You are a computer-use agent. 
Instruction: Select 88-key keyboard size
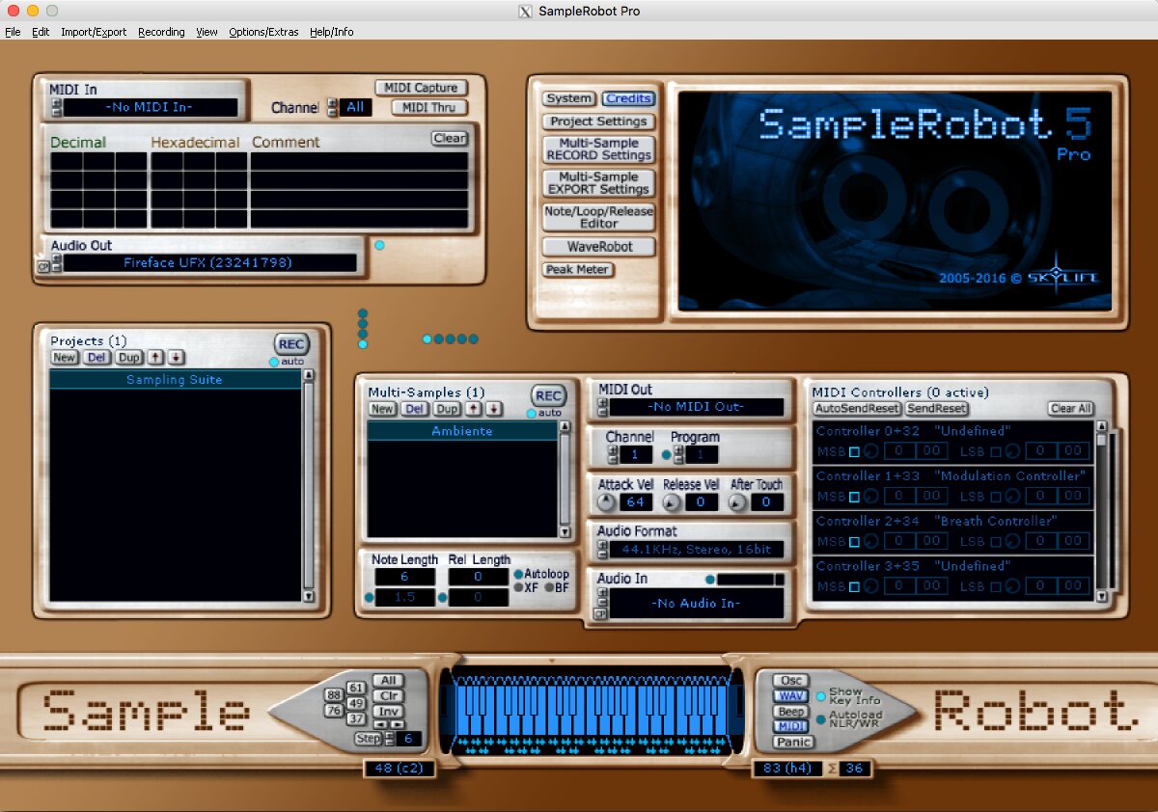334,695
